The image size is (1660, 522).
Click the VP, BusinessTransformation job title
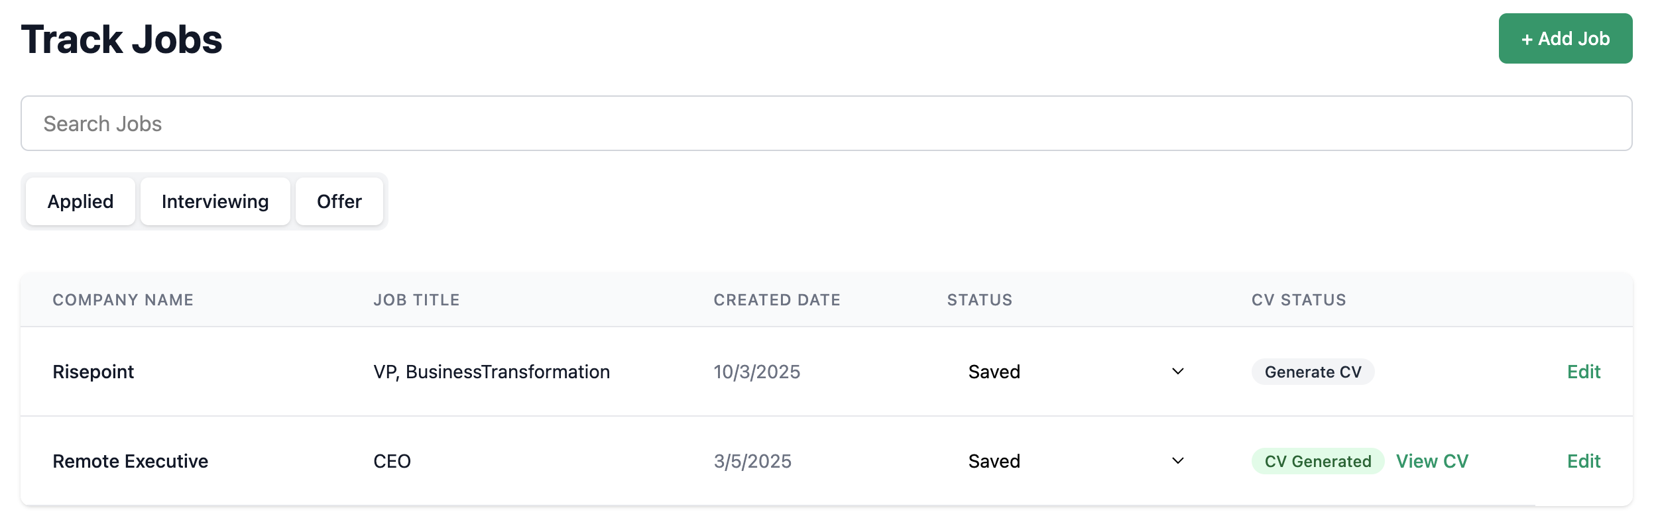pyautogui.click(x=491, y=372)
